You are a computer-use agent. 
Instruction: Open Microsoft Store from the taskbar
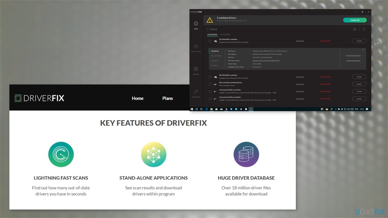216,109
